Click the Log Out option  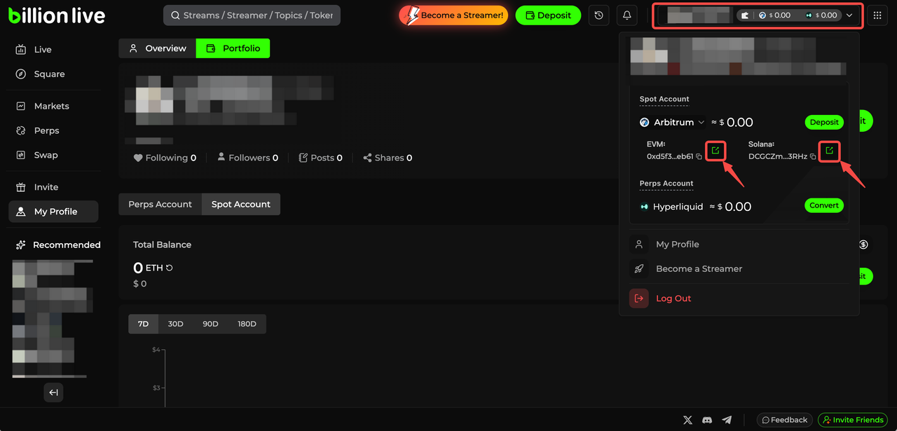click(673, 299)
